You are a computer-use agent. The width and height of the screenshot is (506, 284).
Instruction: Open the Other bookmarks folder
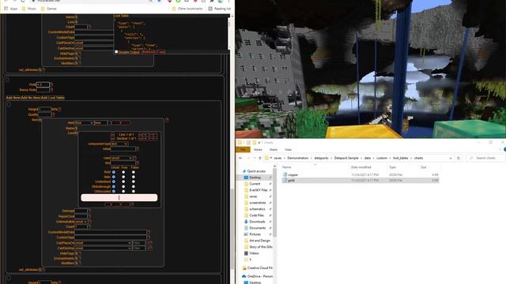pos(187,9)
